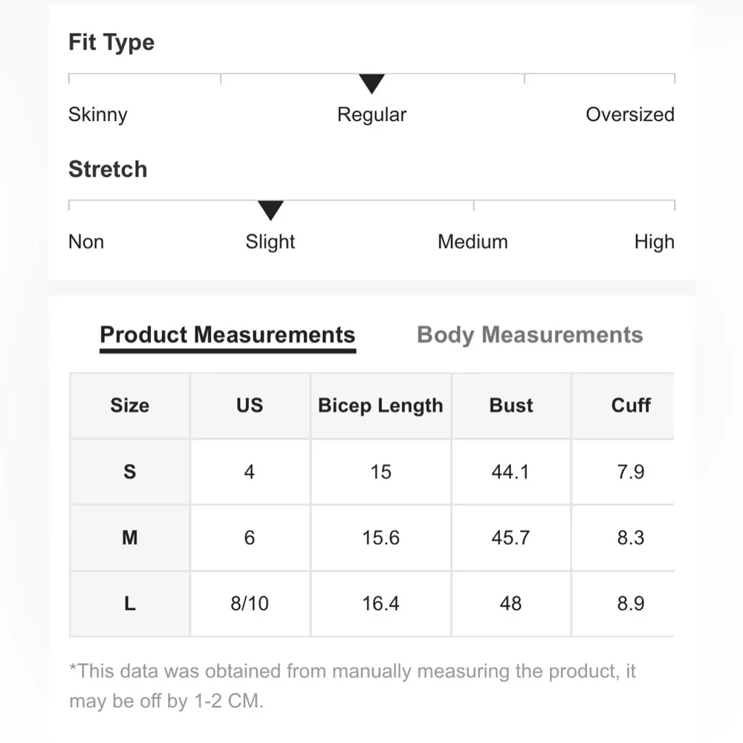Screen dimensions: 743x743
Task: Click the Fit Type triangle marker
Action: (x=371, y=83)
